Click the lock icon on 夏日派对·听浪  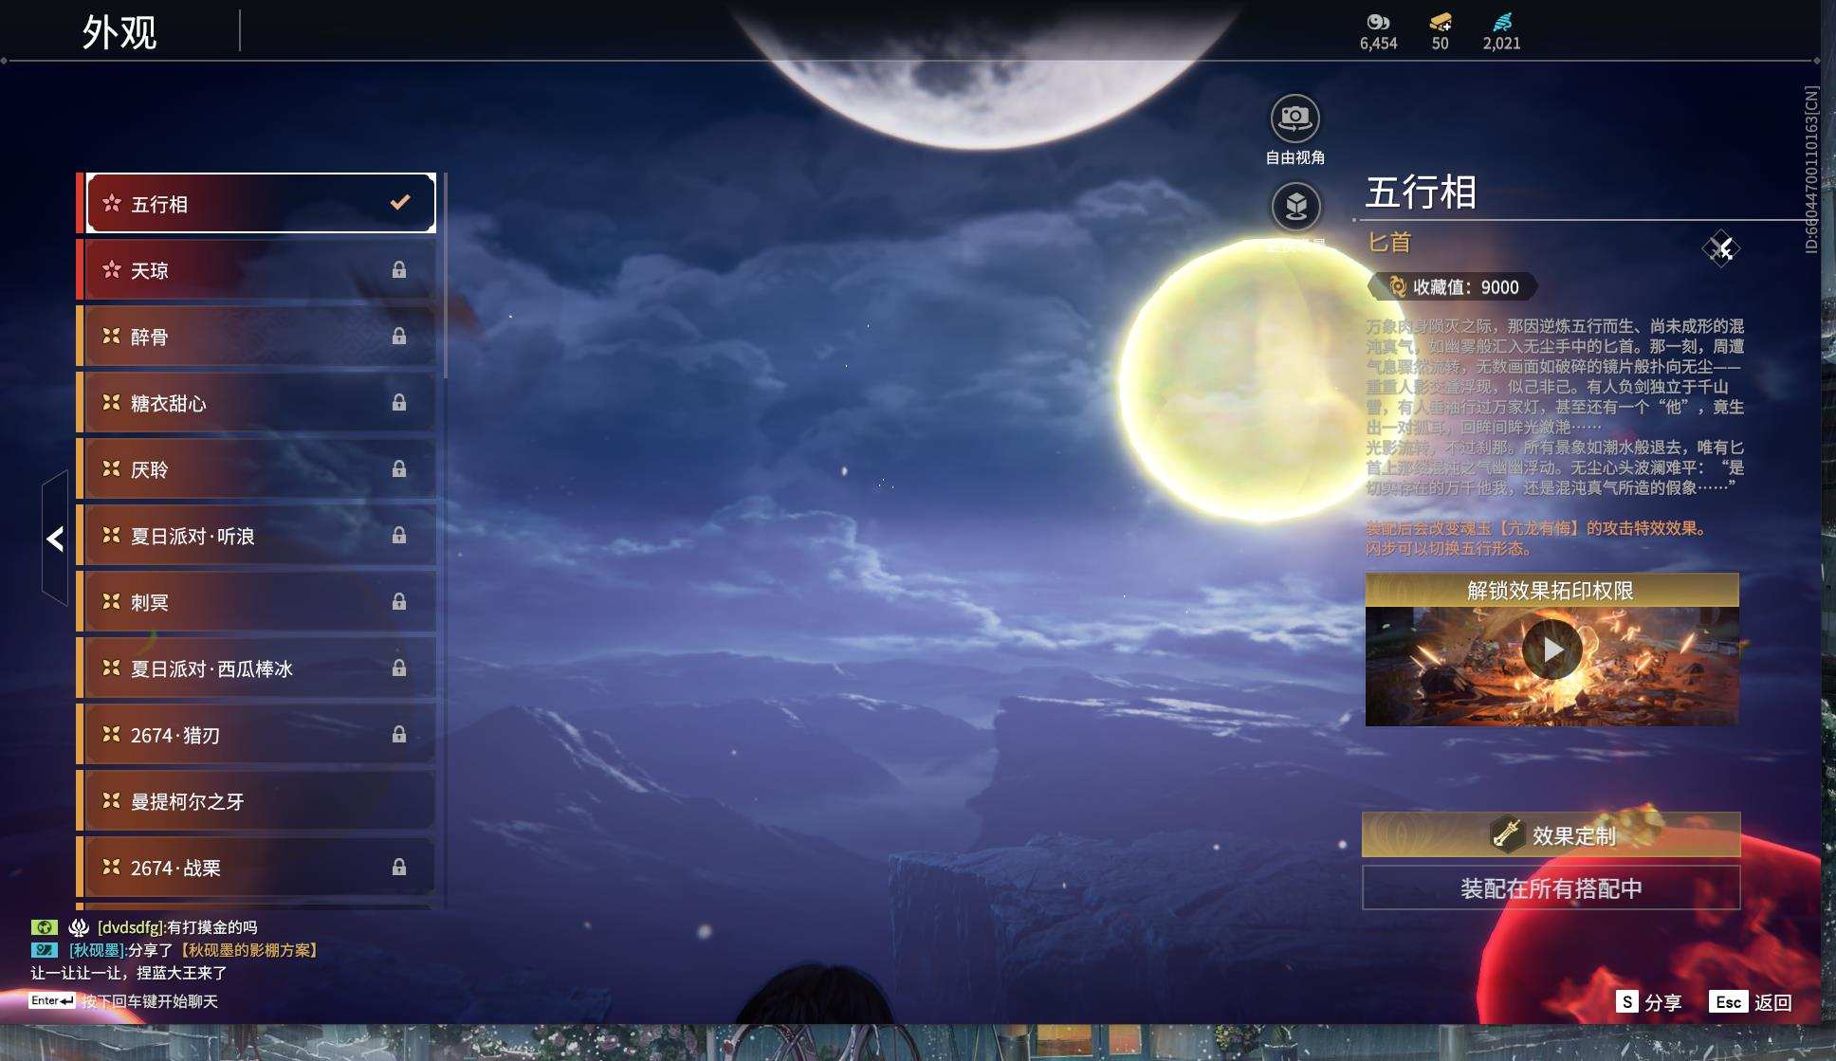[x=399, y=536]
